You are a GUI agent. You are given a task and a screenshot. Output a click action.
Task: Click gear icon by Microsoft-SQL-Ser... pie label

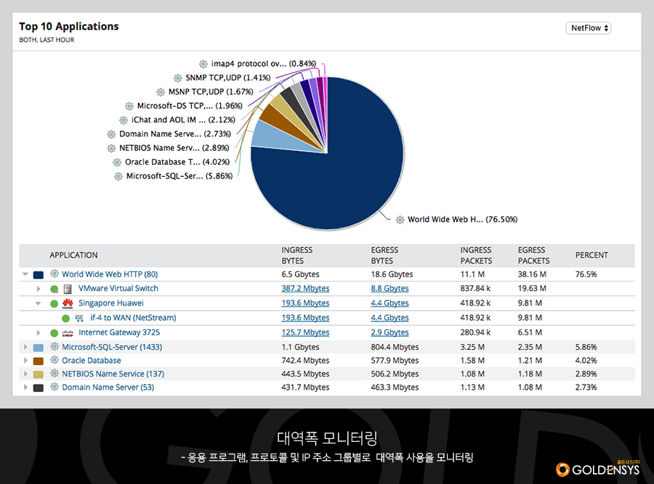118,176
